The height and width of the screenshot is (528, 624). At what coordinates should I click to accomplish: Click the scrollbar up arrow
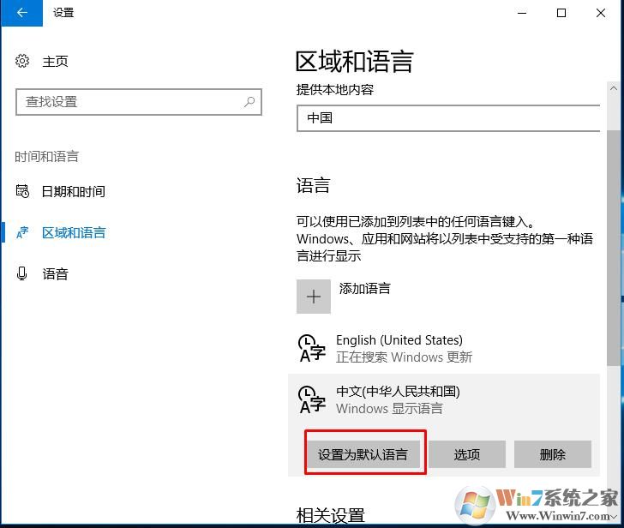(614, 88)
